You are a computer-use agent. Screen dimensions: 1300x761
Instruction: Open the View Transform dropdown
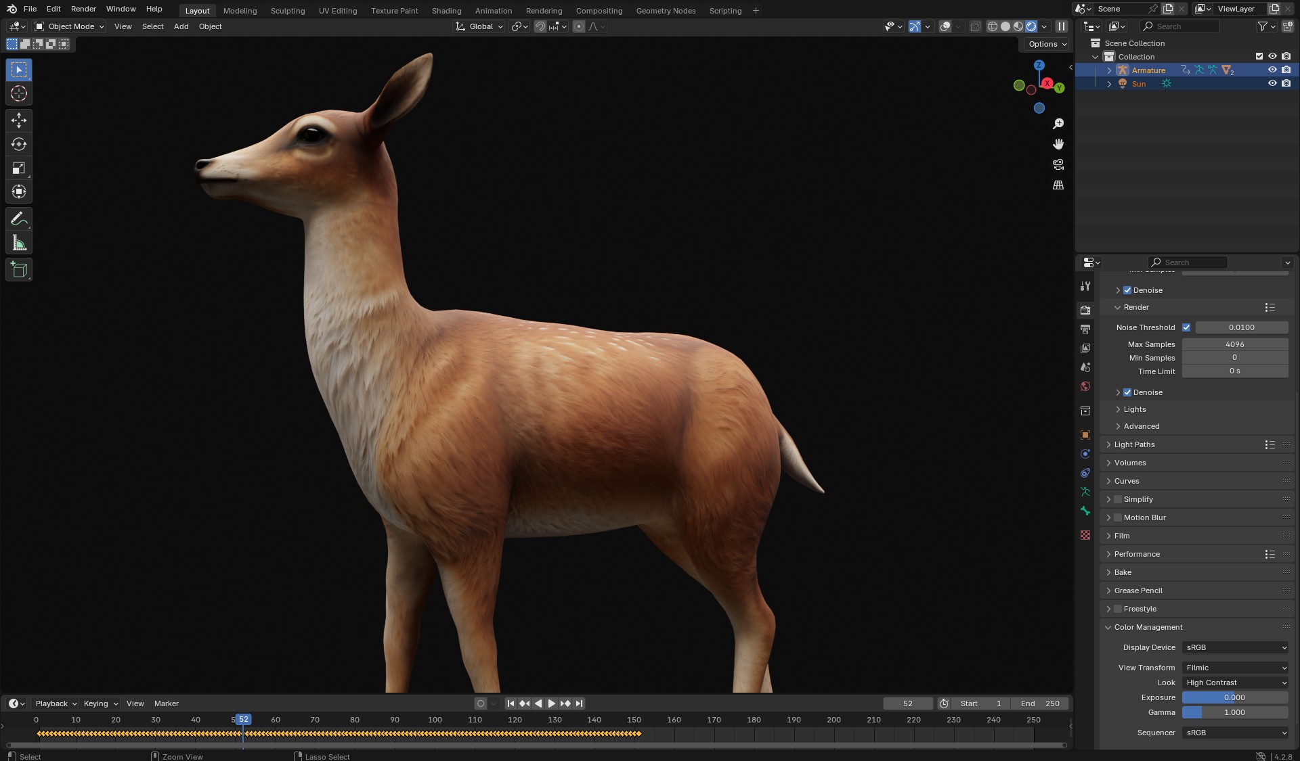tap(1236, 668)
